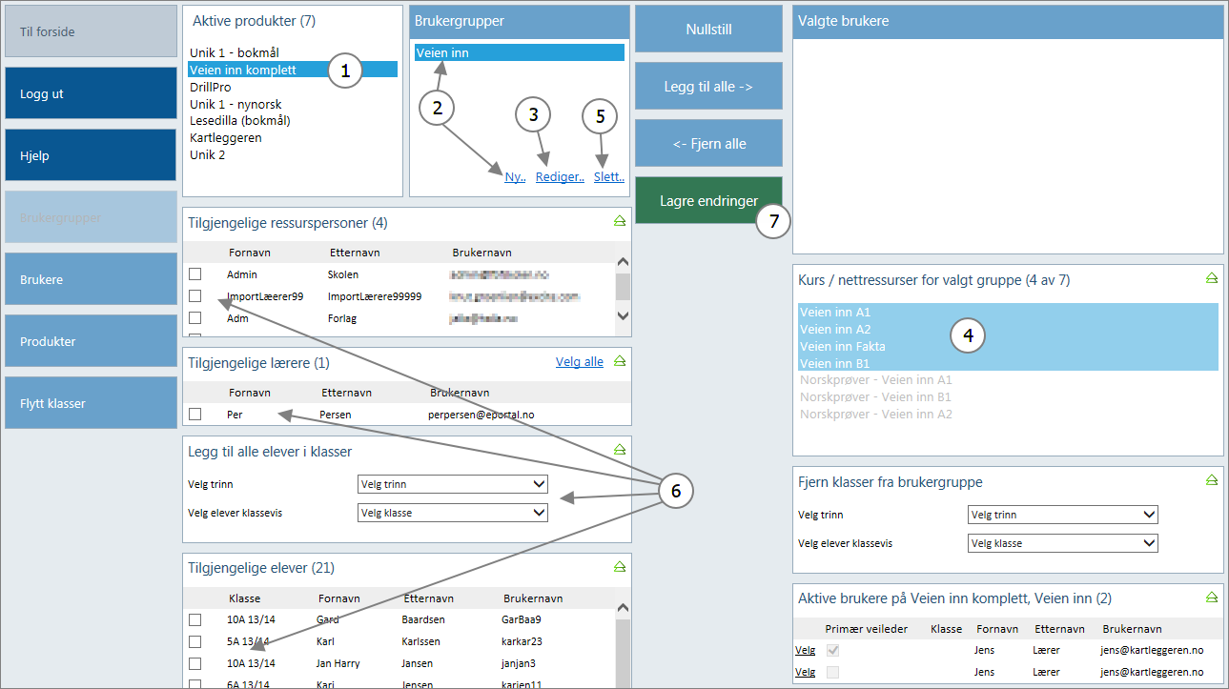This screenshot has width=1229, height=689.
Task: Open Velg klasse dropdown in Fjern klasser panel
Action: tap(1063, 543)
